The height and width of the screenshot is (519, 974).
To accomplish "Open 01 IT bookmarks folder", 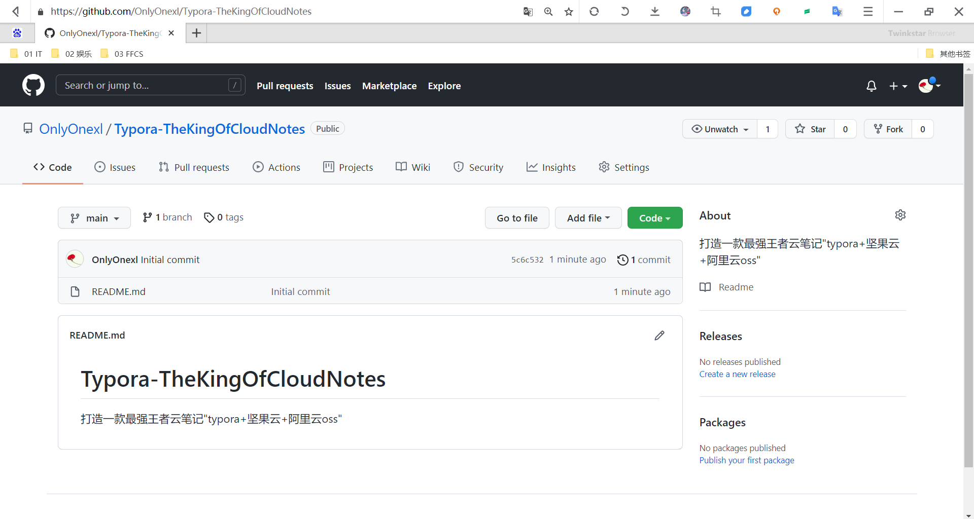I will pyautogui.click(x=26, y=54).
